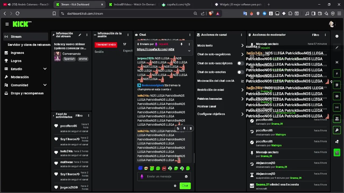Viewport: 344px width, 193px height.
Task: Open the emoji picker in message box
Action: [x=186, y=176]
